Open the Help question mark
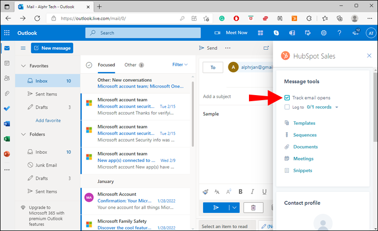This screenshot has width=378, height=231. coord(339,33)
